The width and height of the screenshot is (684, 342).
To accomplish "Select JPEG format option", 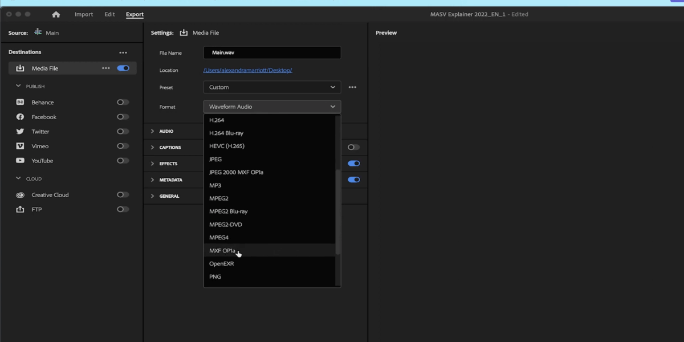I will [269, 159].
